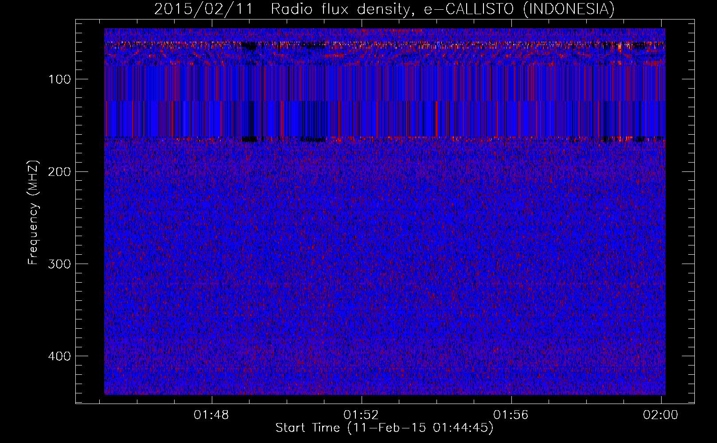
Task: Click the 100 frequency tick label
Action: coord(59,79)
